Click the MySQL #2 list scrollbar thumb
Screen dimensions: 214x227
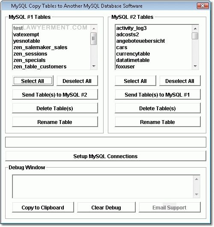click(195, 36)
